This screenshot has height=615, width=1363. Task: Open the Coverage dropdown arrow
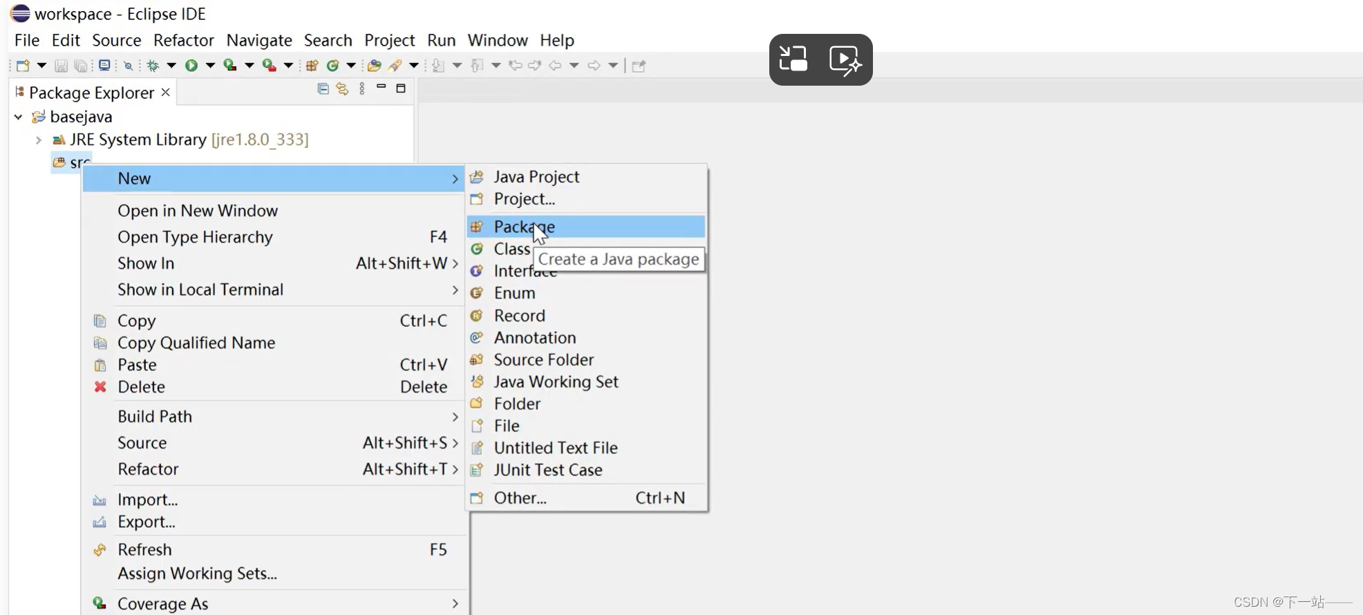(x=250, y=66)
